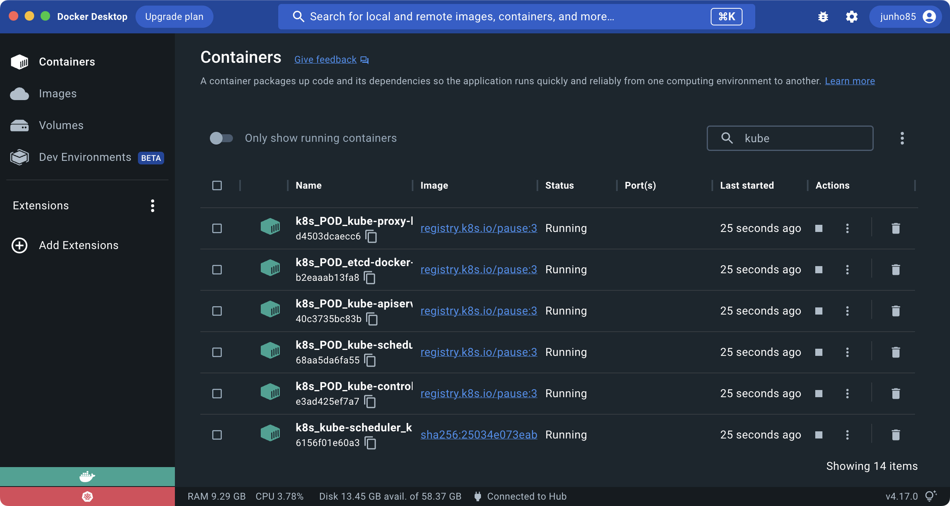950x506 pixels.
Task: Select the checkbox for k8s_POD_kube-proxy row
Action: tap(217, 228)
